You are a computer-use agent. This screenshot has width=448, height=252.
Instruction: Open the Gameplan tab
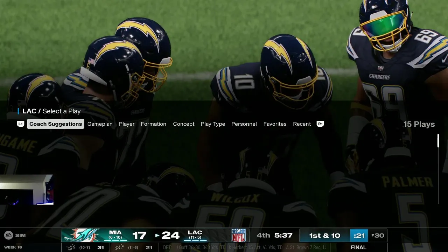click(100, 124)
